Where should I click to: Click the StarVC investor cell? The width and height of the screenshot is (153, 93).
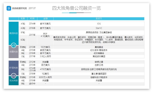99,28
